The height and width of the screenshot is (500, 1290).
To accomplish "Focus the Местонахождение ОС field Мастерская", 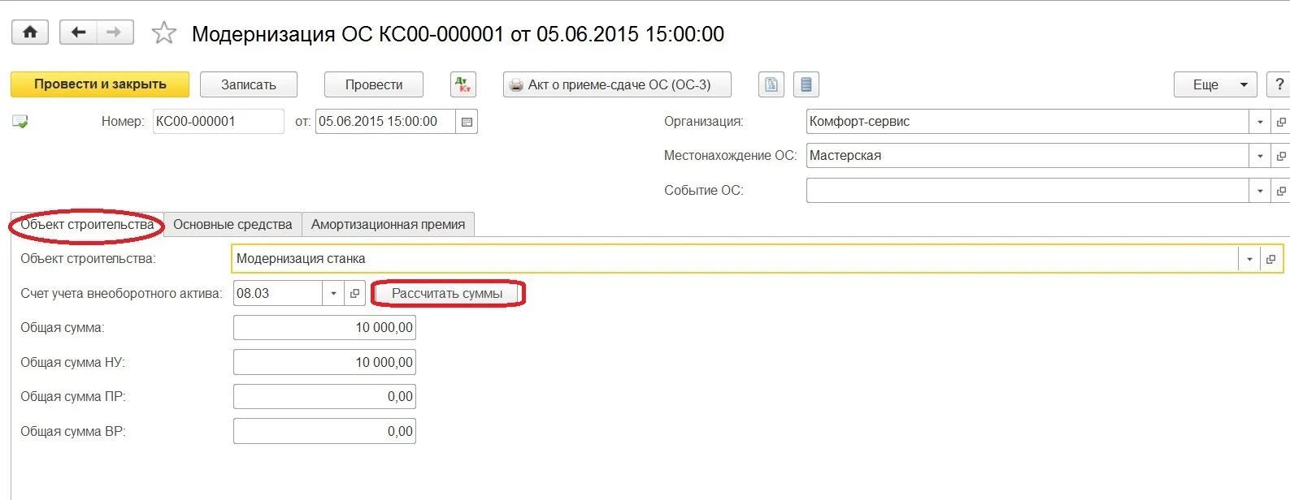I will [1027, 156].
